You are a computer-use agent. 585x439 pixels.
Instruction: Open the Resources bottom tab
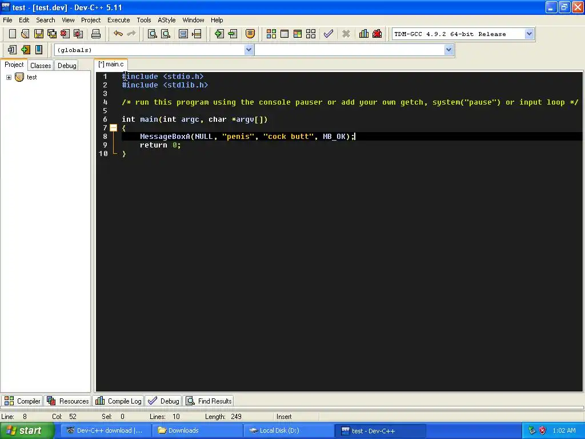pyautogui.click(x=68, y=401)
